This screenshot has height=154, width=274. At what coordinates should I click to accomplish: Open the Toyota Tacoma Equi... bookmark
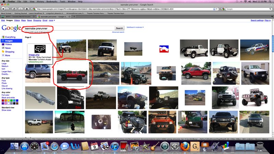116,13
